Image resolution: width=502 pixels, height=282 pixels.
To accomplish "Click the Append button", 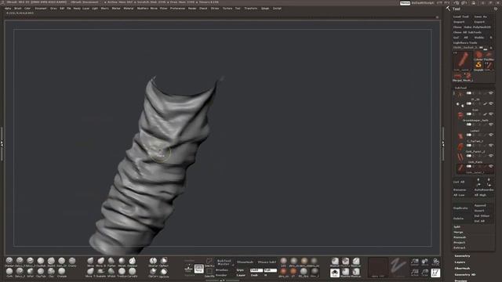I will point(480,205).
